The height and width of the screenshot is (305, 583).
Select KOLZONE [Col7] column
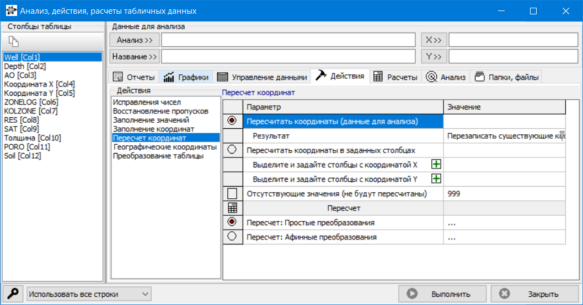coord(31,111)
